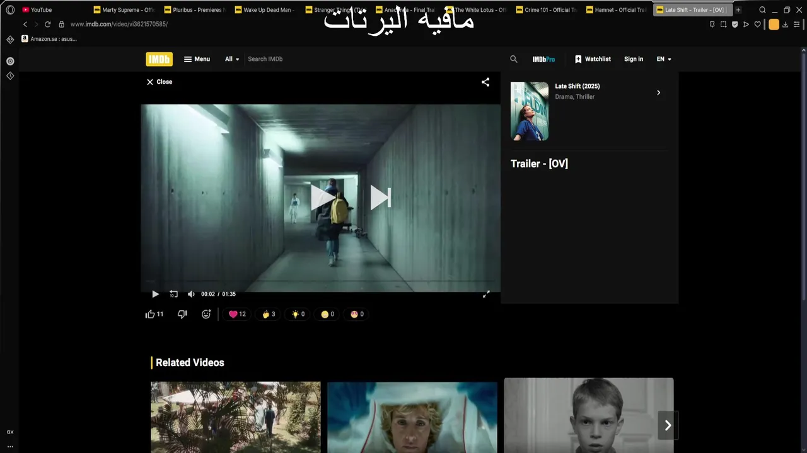Open the IMDb Menu
Screen dimensions: 807x453
click(197, 59)
